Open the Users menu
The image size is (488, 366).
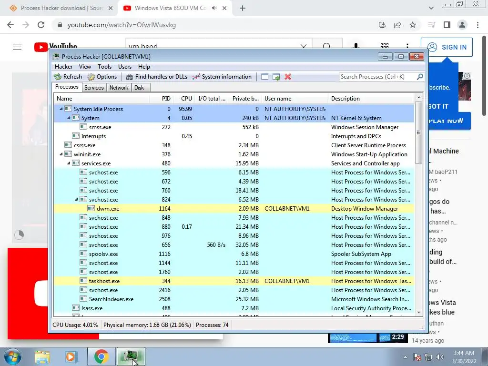click(125, 67)
